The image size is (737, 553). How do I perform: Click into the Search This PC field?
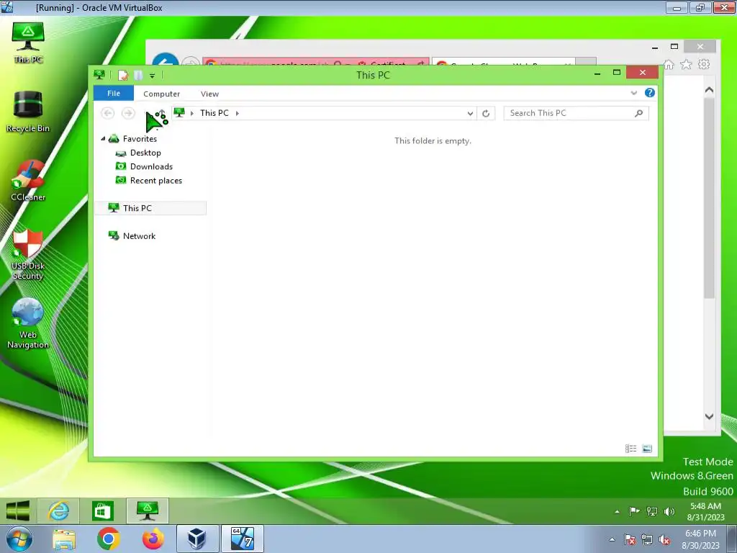[569, 113]
